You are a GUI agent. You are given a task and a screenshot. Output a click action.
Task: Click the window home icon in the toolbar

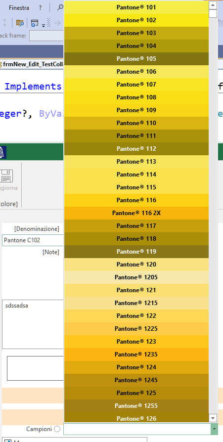[35, 23]
